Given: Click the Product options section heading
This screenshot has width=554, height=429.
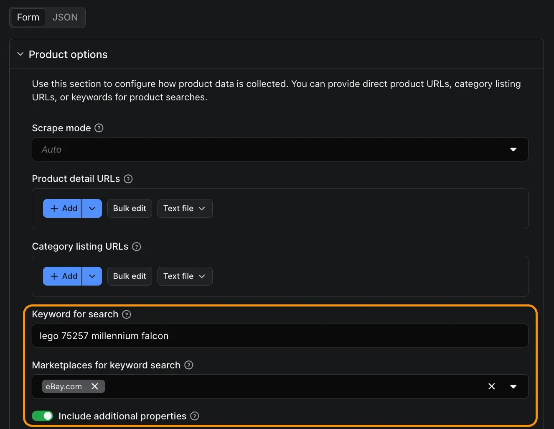Looking at the screenshot, I should click(x=68, y=54).
